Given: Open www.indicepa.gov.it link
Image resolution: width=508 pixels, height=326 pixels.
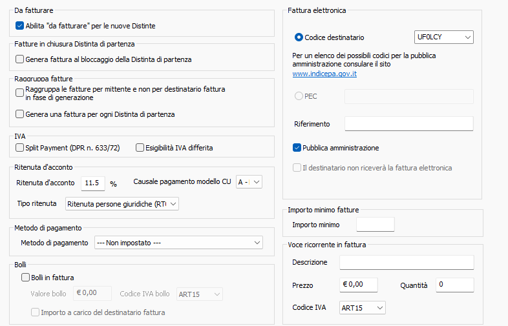Looking at the screenshot, I should [324, 74].
